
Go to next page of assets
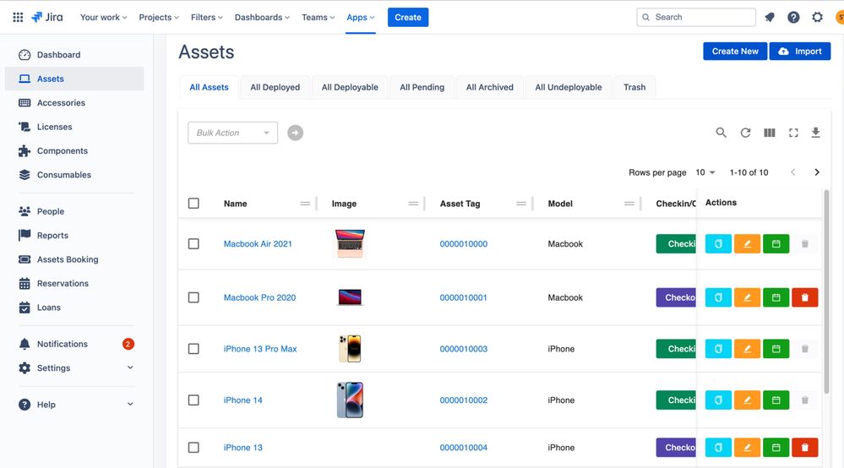[x=817, y=172]
